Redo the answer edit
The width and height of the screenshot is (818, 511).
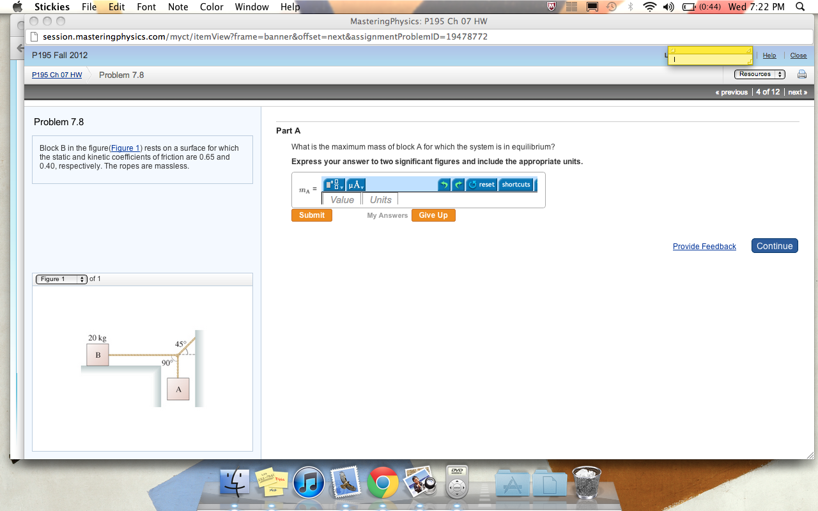point(458,185)
